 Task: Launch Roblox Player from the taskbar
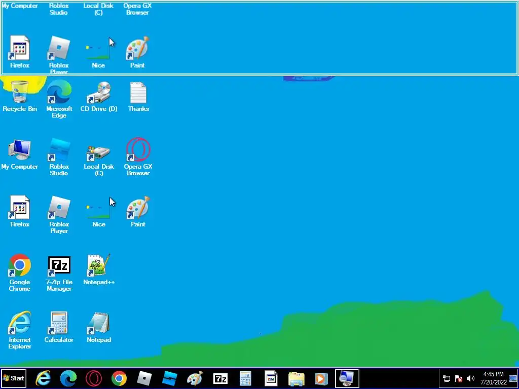(144, 378)
